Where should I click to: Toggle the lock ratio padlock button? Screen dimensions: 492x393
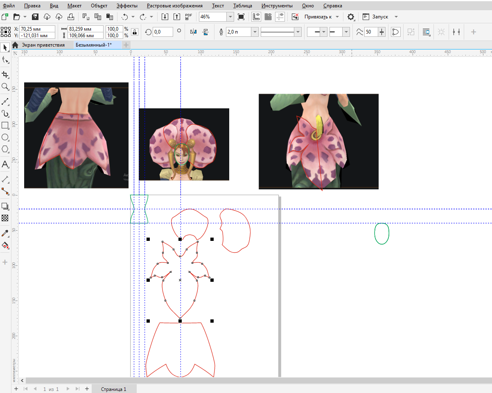point(135,32)
